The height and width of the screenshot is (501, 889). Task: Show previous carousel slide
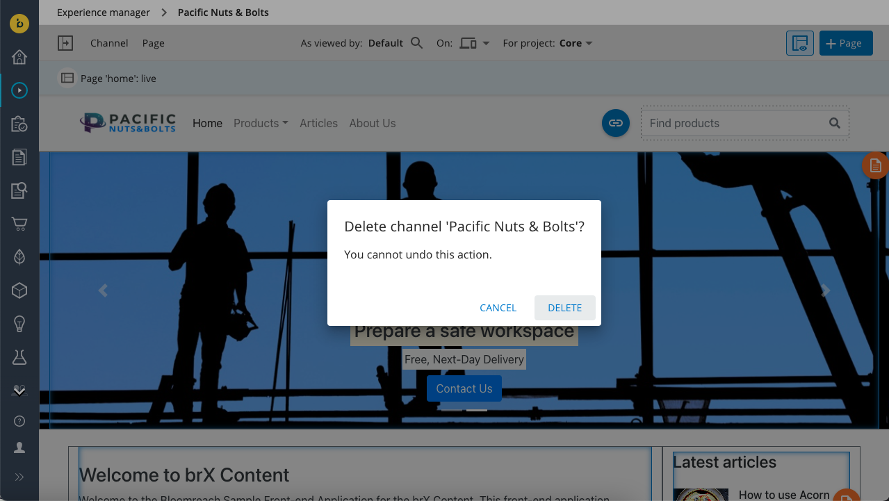pos(103,290)
